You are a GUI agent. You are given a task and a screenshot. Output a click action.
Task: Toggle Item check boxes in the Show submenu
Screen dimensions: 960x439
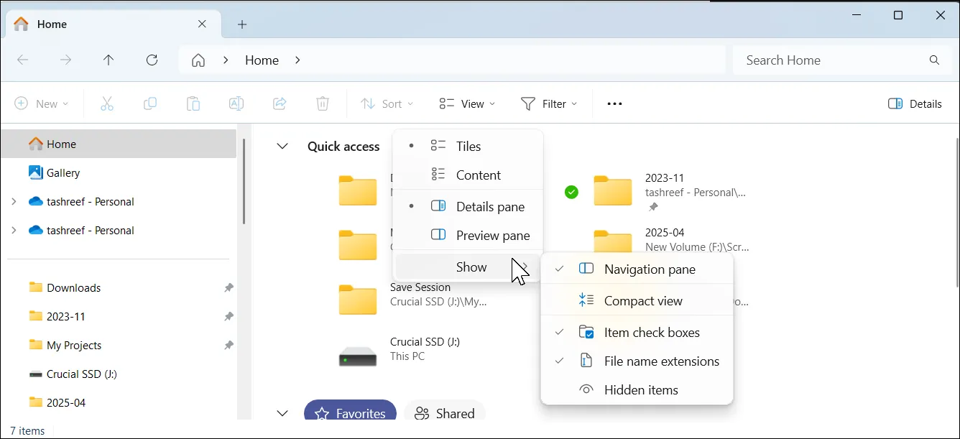[x=651, y=332]
